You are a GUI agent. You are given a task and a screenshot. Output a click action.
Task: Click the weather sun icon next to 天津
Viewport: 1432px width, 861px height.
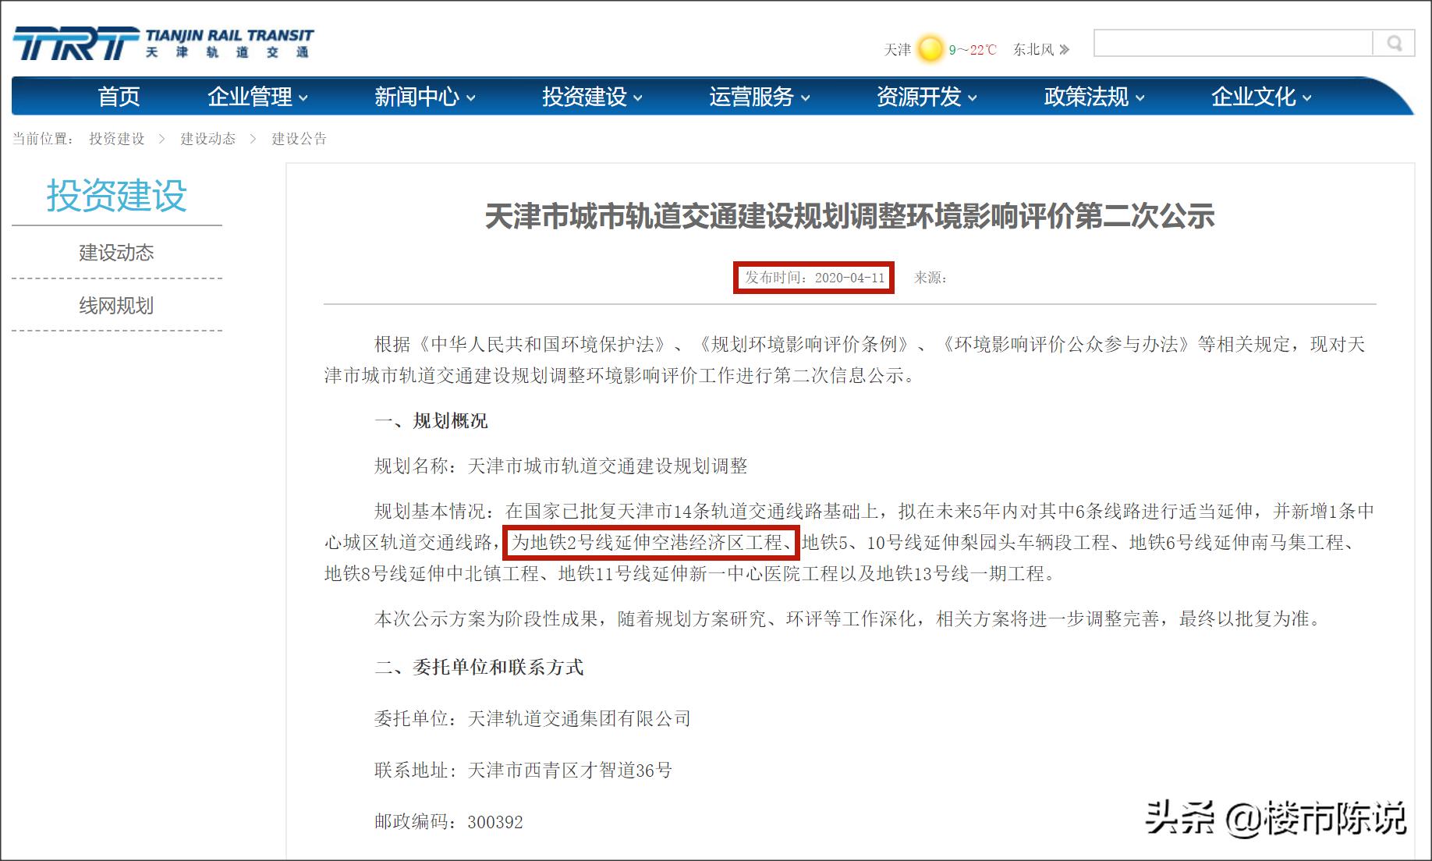click(929, 48)
